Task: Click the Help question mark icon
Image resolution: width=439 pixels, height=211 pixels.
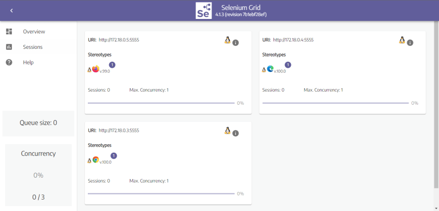Action: pos(9,62)
